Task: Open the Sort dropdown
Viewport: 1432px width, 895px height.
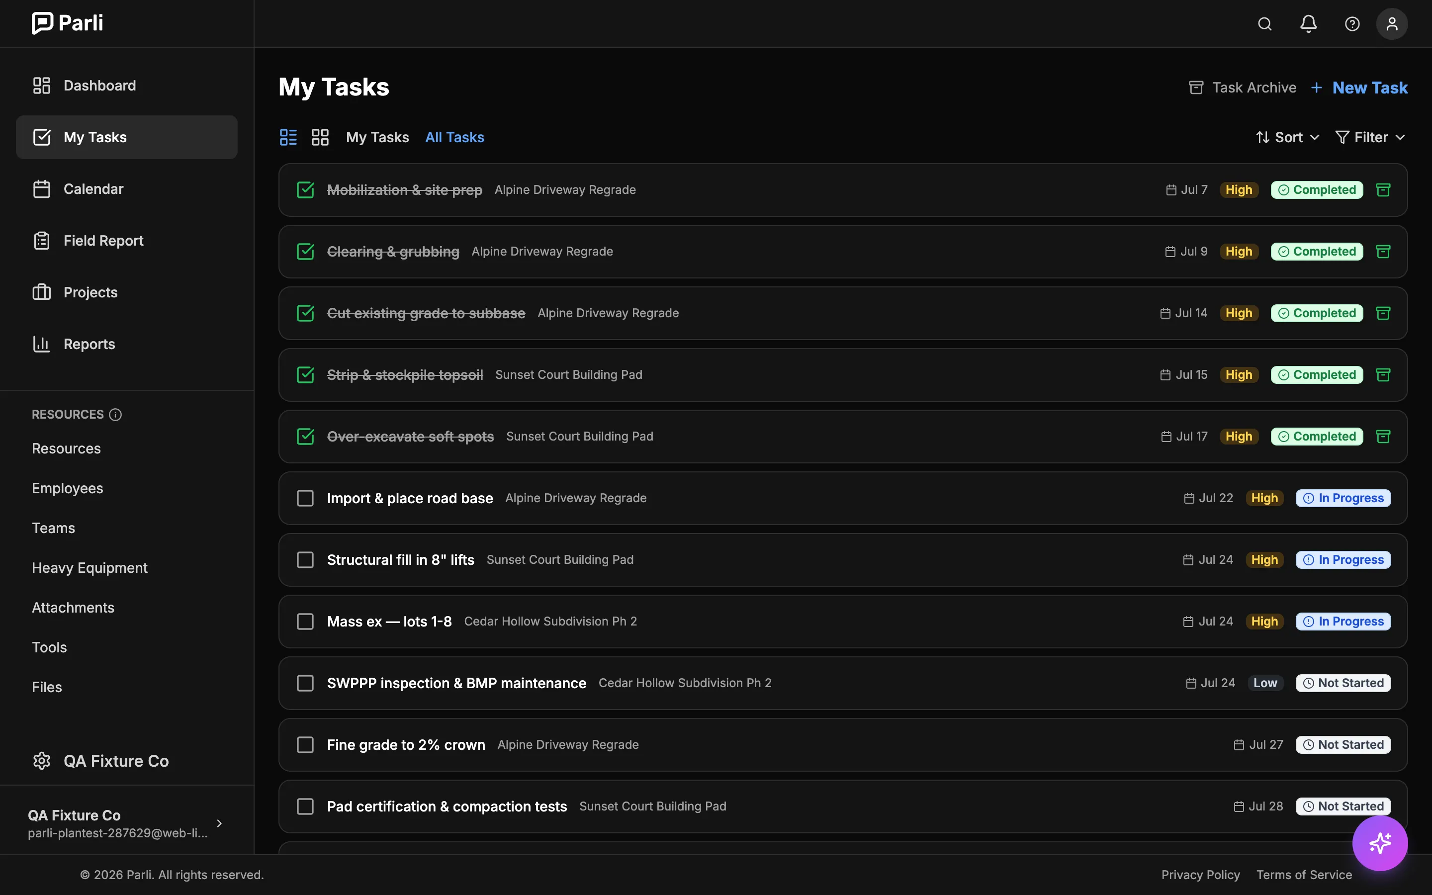Action: (1288, 137)
